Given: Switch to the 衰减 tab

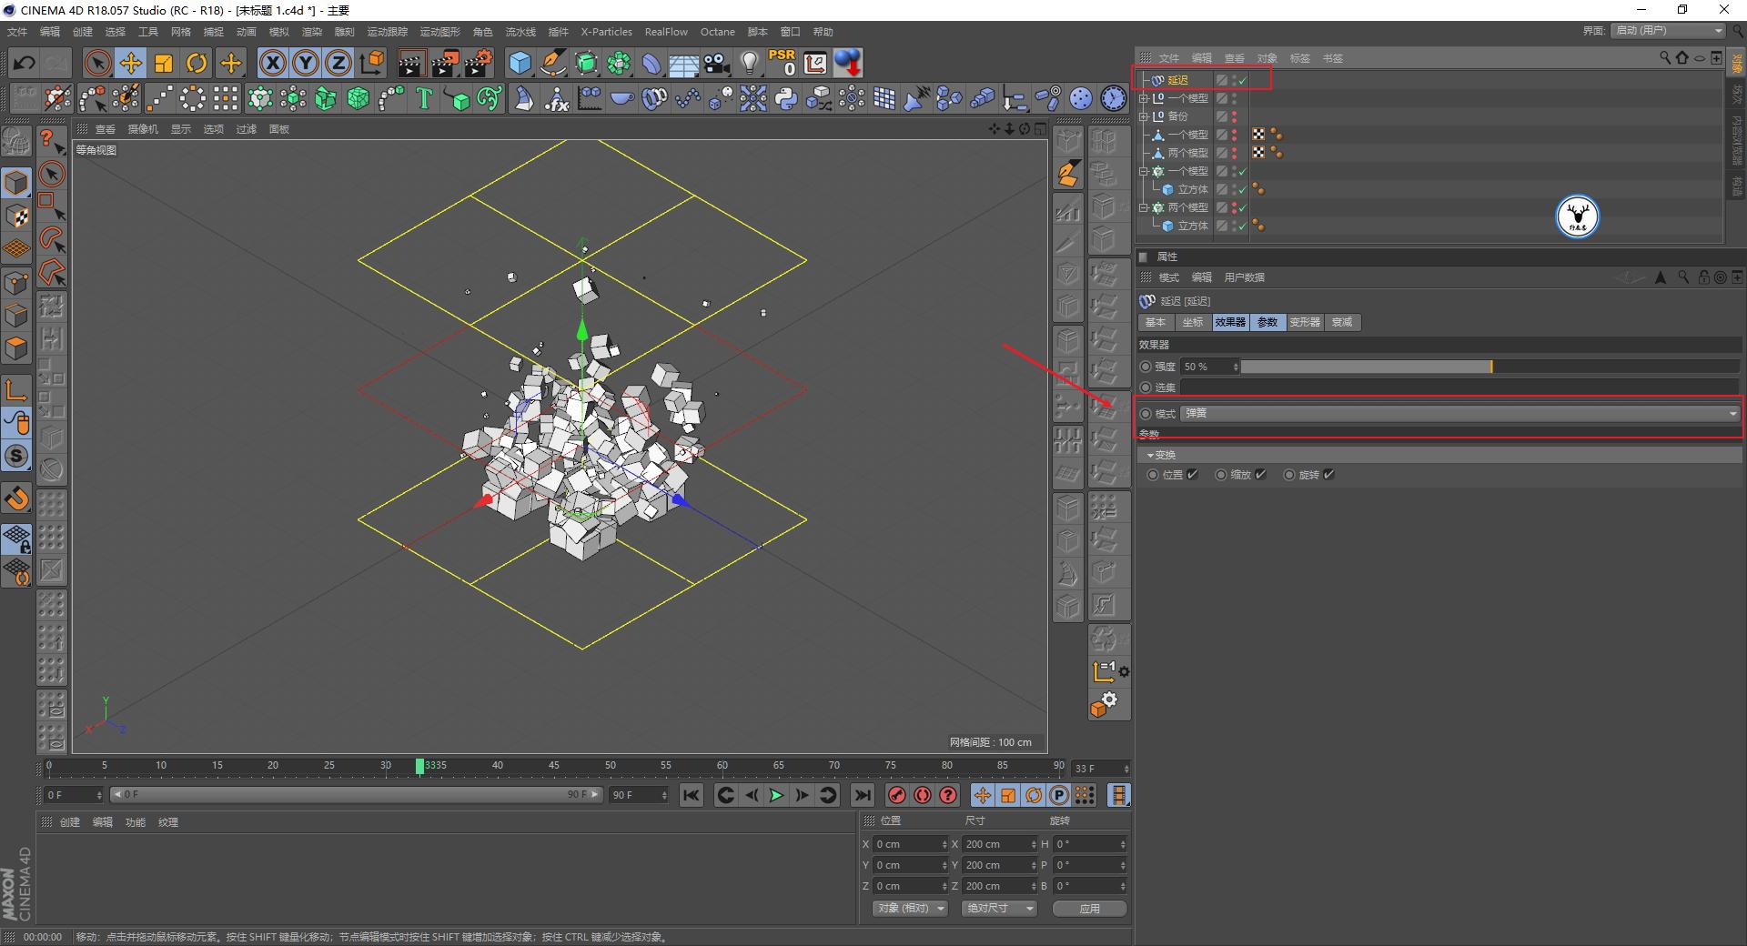Looking at the screenshot, I should [x=1342, y=322].
